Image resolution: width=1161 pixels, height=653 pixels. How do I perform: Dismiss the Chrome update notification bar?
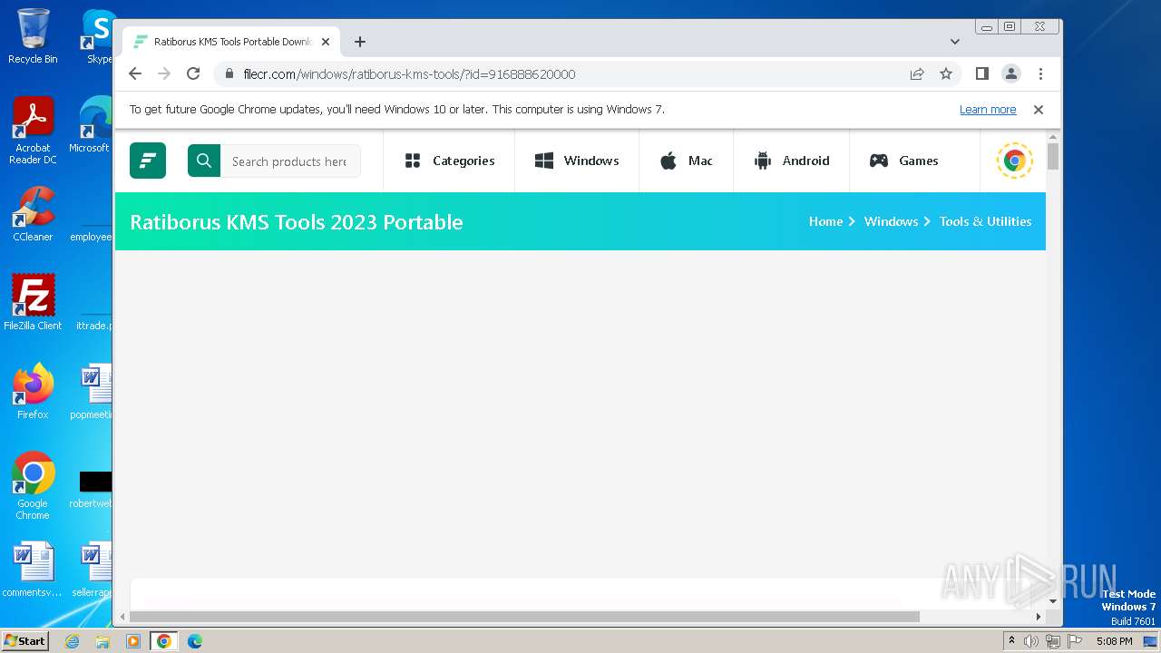[x=1039, y=110]
